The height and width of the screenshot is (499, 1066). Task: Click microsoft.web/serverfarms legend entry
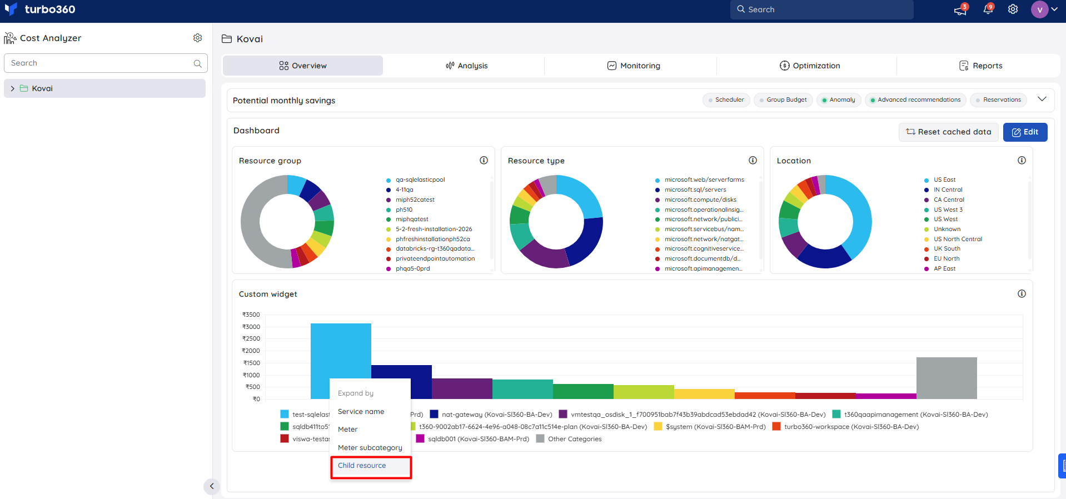tap(700, 180)
